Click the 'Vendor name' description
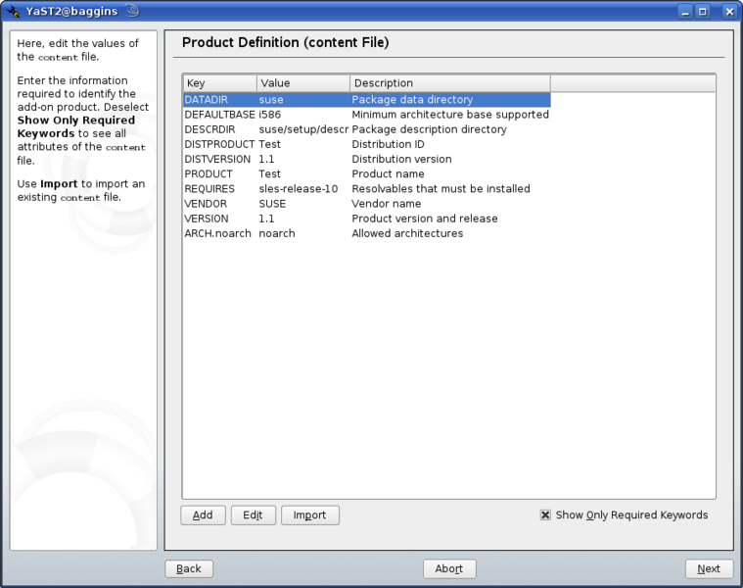The image size is (743, 588). point(387,204)
